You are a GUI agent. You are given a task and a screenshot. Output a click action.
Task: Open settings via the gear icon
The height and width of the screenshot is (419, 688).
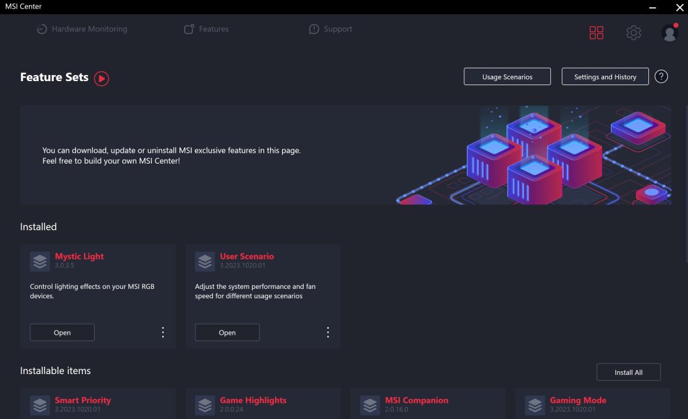pos(633,32)
